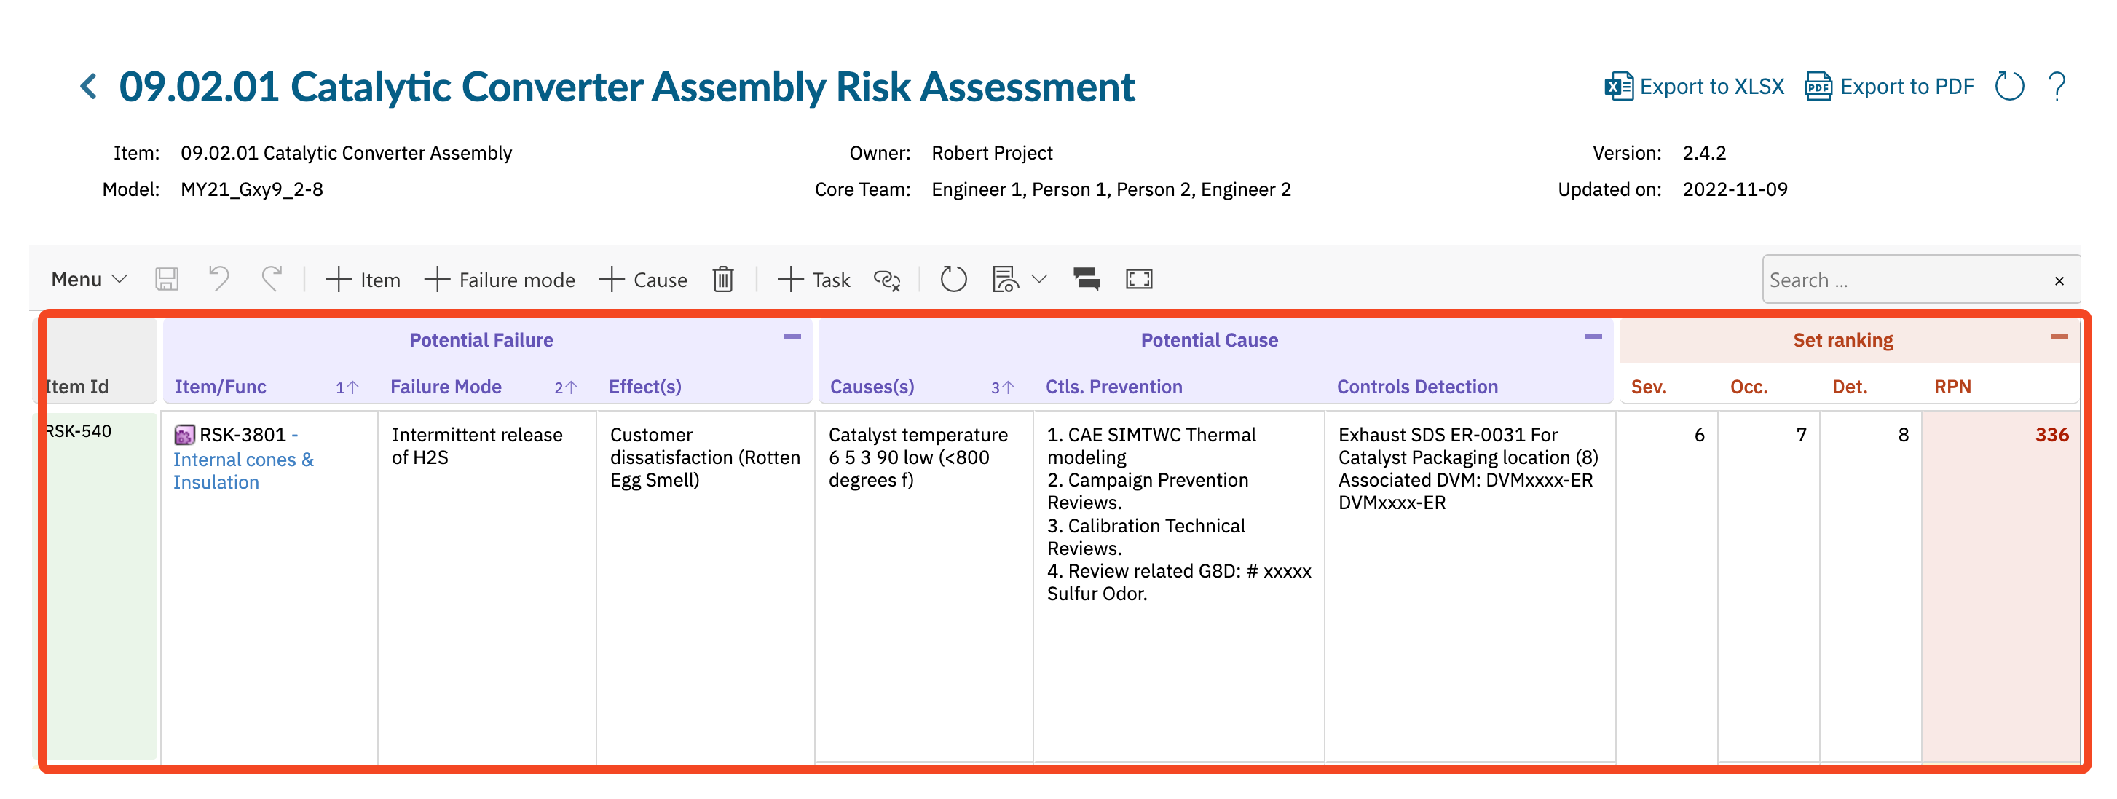The image size is (2117, 799).
Task: Click the red RPN value 336 cell
Action: 2051,435
